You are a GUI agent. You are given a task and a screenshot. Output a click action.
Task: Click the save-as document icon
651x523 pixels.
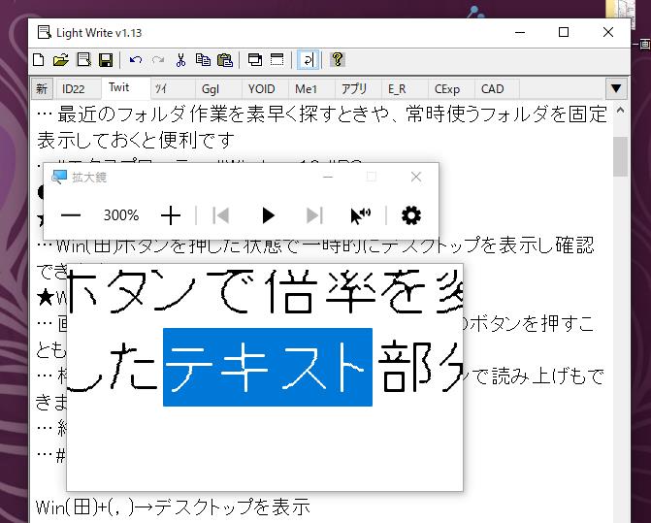(x=83, y=60)
